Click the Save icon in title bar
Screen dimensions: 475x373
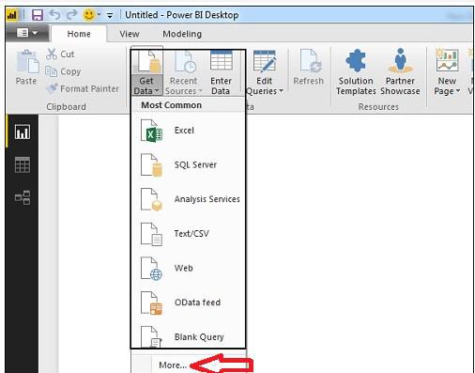click(38, 15)
